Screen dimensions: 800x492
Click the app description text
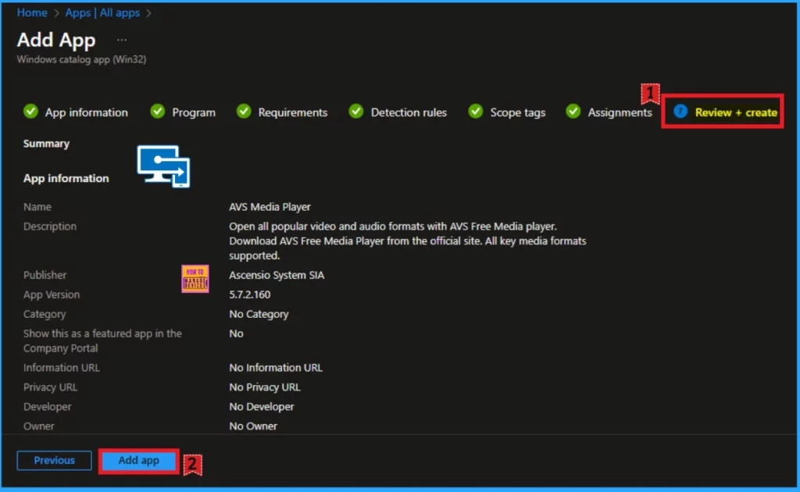[407, 241]
